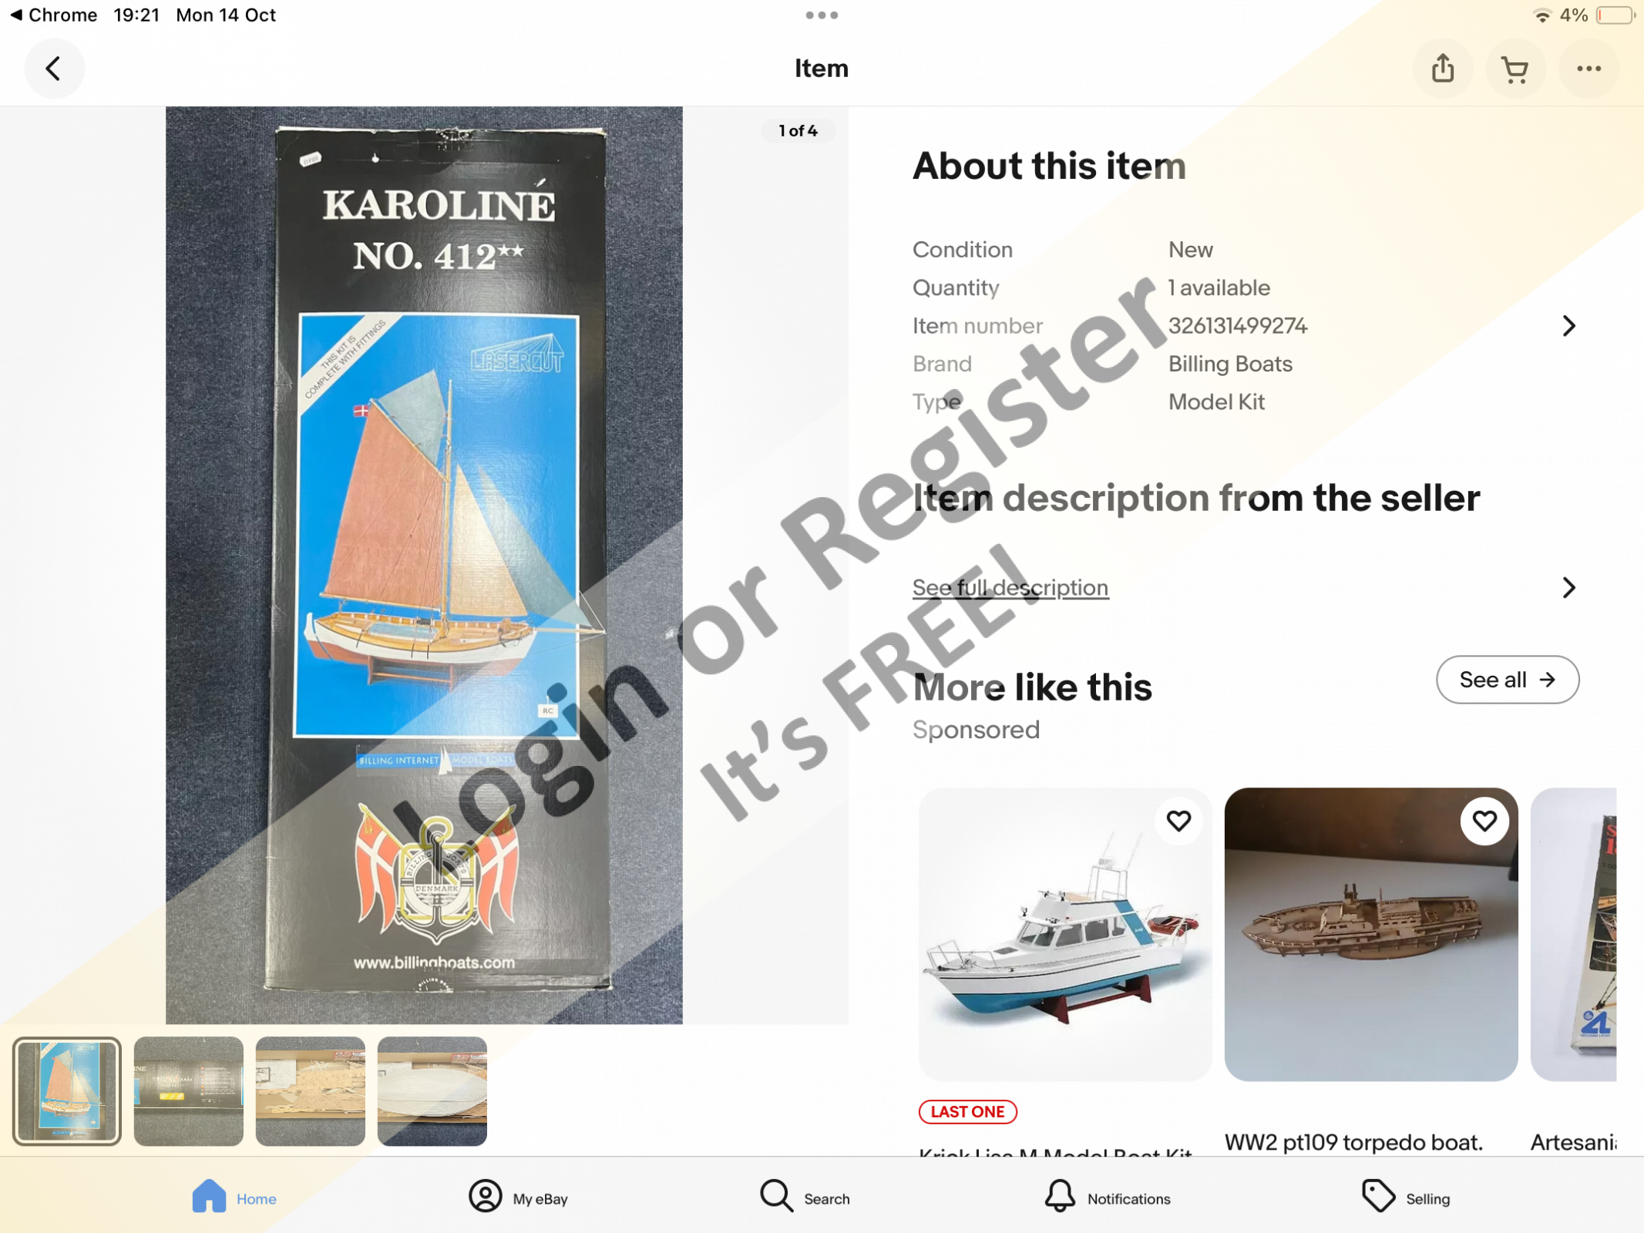This screenshot has width=1644, height=1233.
Task: Return to Chrome via the status bar
Action: [x=53, y=15]
